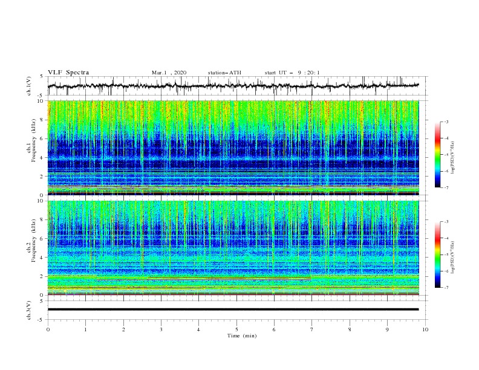Click the ch.1 voltage waveform trace

[233, 86]
